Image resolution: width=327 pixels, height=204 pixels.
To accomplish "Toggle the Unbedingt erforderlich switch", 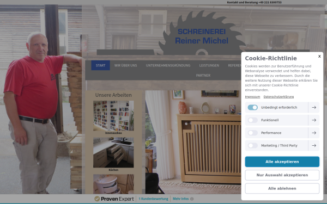I will 252,107.
